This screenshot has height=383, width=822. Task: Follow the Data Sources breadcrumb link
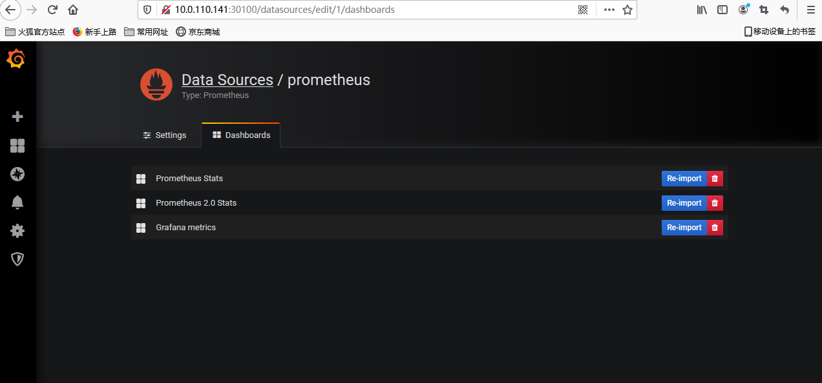227,80
